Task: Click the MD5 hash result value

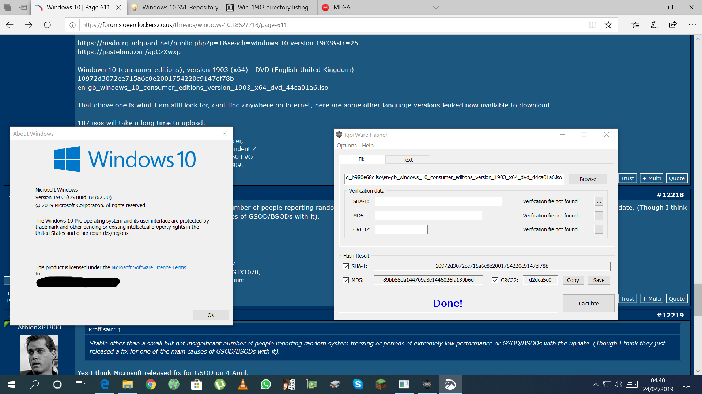Action: point(428,280)
